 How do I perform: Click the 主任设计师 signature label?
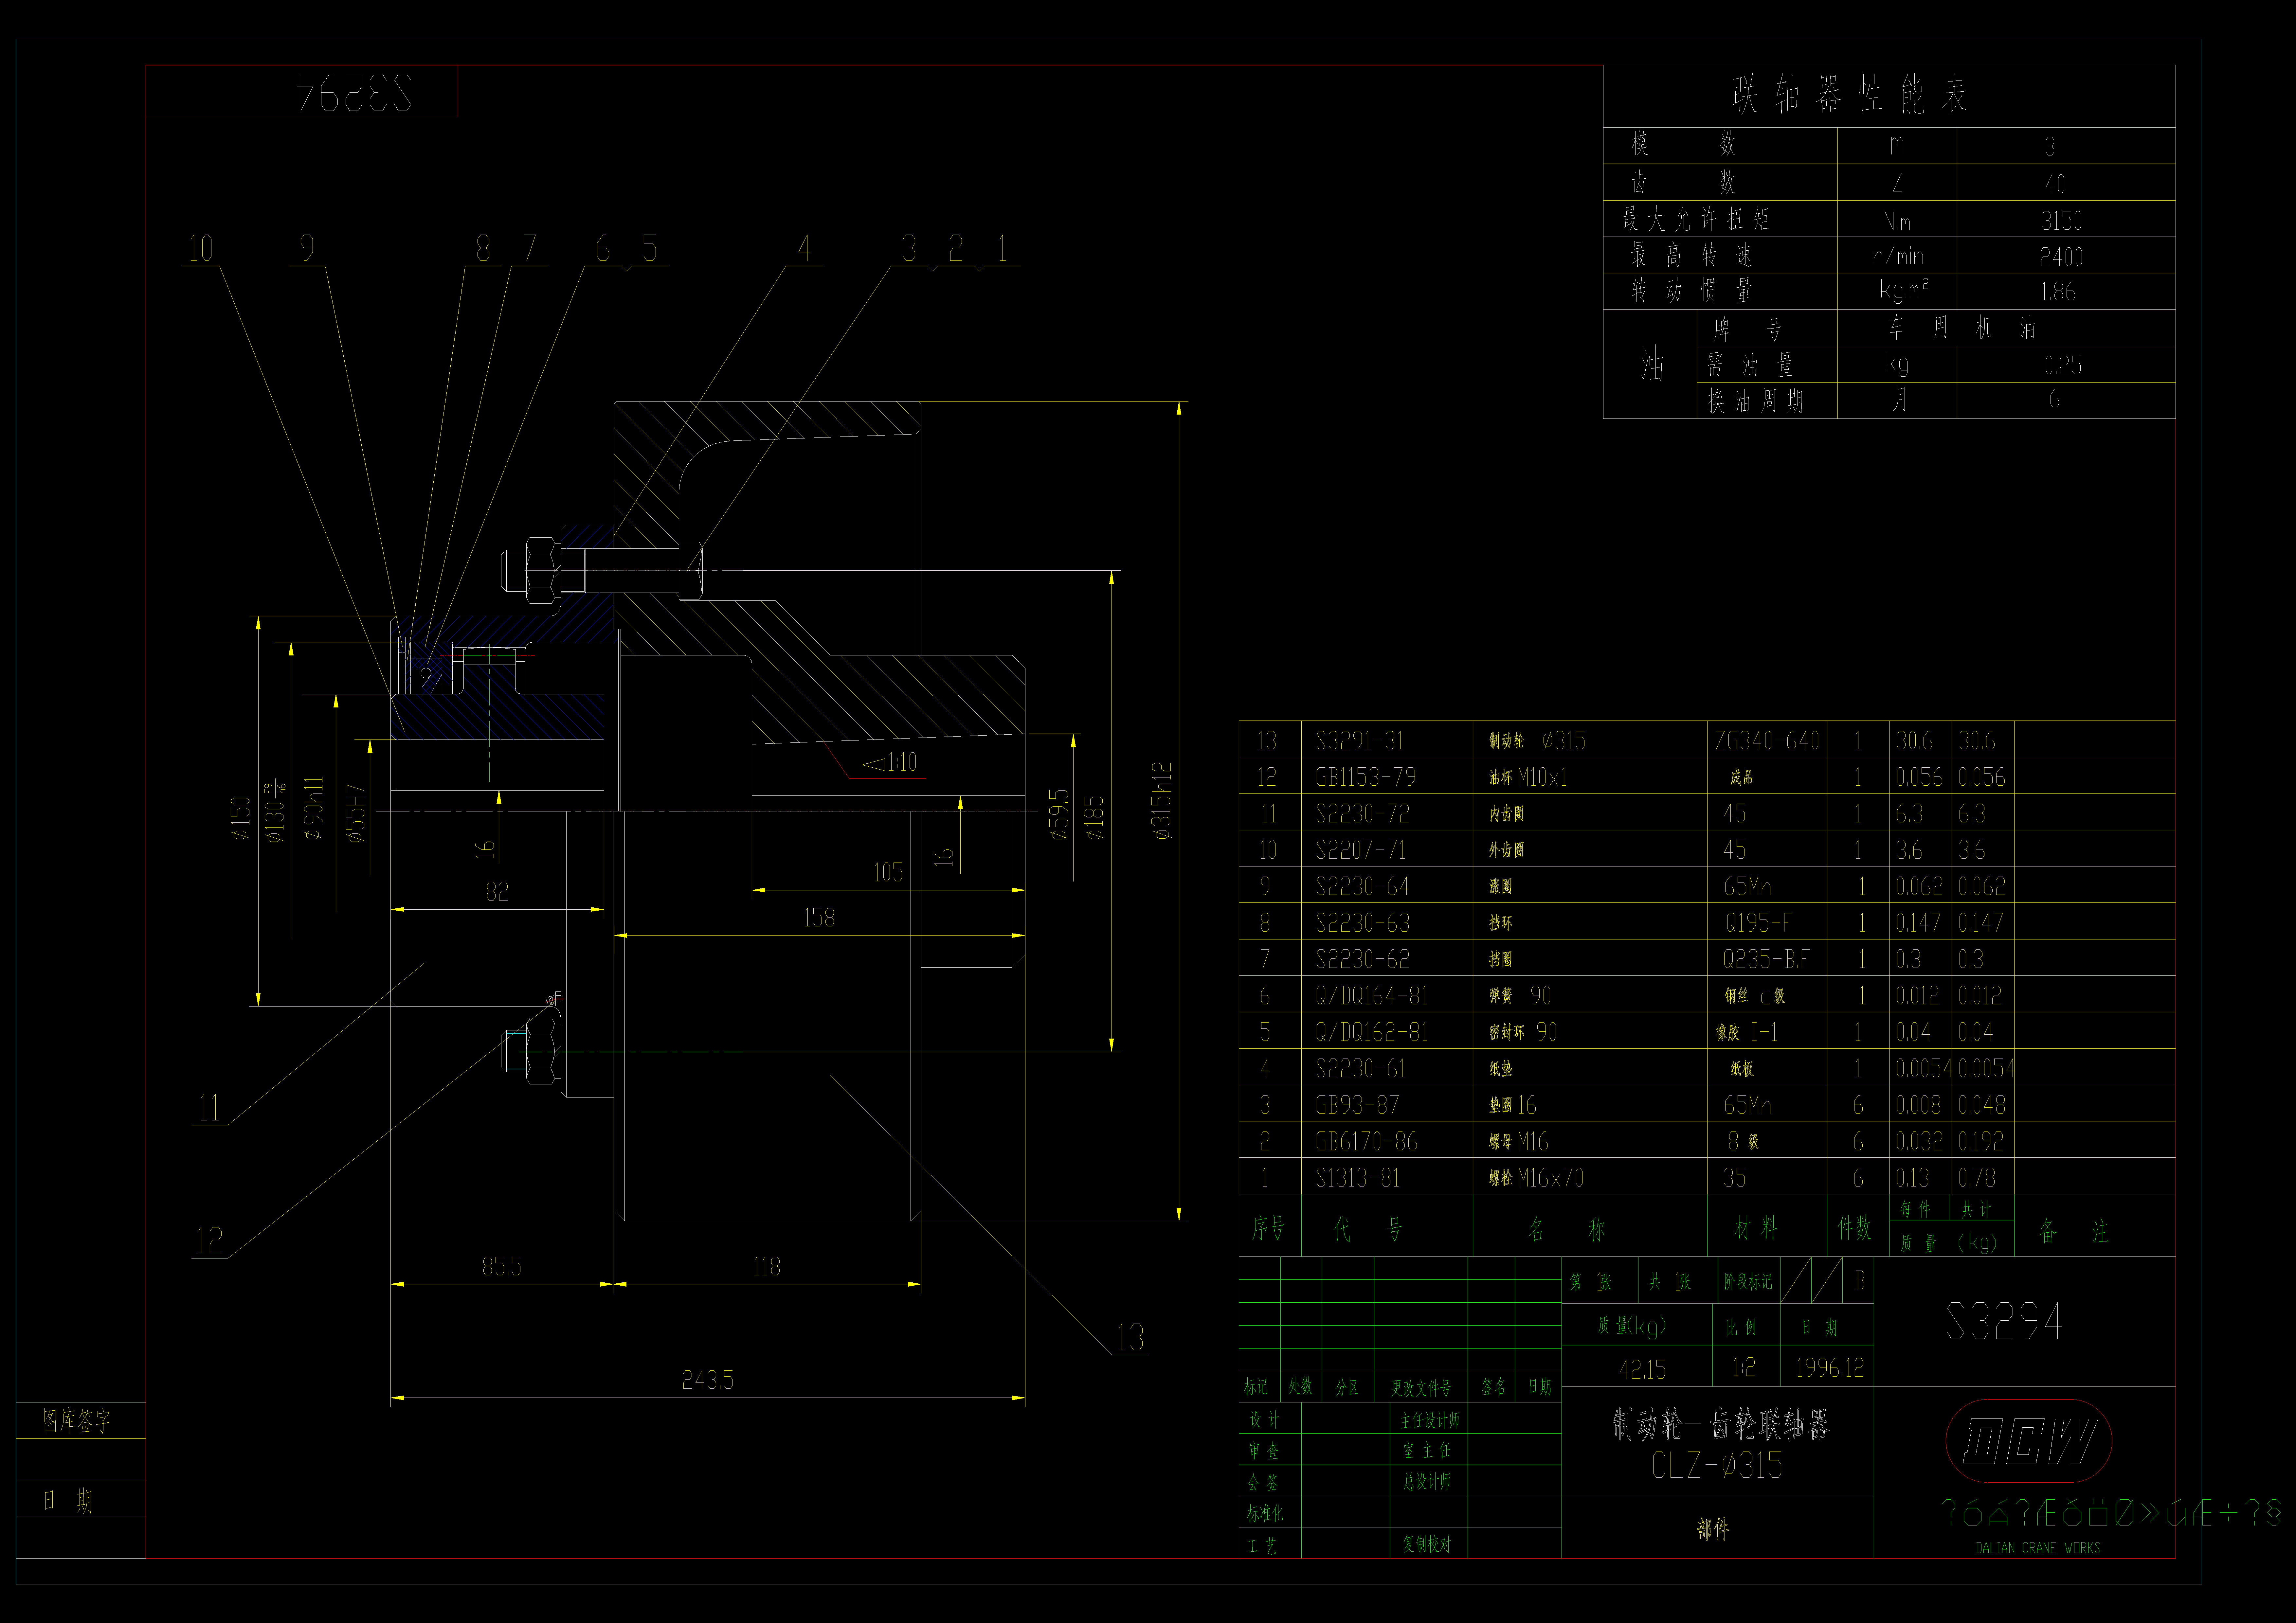[x=1430, y=1420]
